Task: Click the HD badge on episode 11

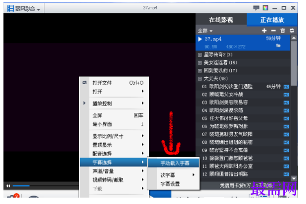Action: pyautogui.click(x=286, y=167)
